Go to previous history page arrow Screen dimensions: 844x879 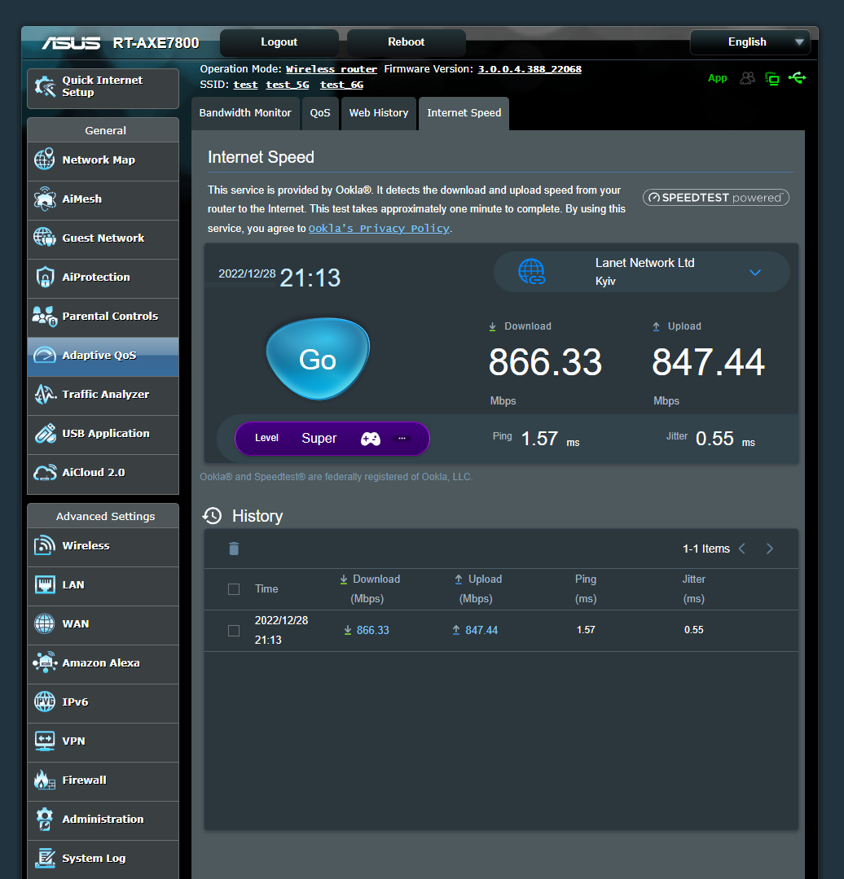[742, 549]
